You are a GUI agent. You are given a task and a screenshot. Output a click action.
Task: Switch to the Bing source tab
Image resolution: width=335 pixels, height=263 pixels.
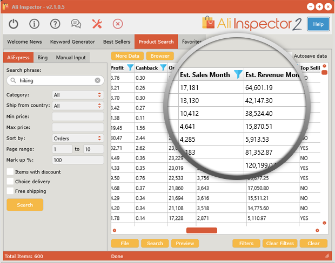click(43, 58)
